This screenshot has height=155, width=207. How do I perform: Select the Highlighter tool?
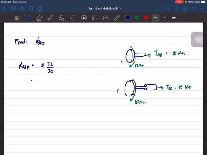click(x=50, y=18)
